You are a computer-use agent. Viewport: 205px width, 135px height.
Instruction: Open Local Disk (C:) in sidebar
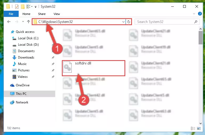pos(28,38)
